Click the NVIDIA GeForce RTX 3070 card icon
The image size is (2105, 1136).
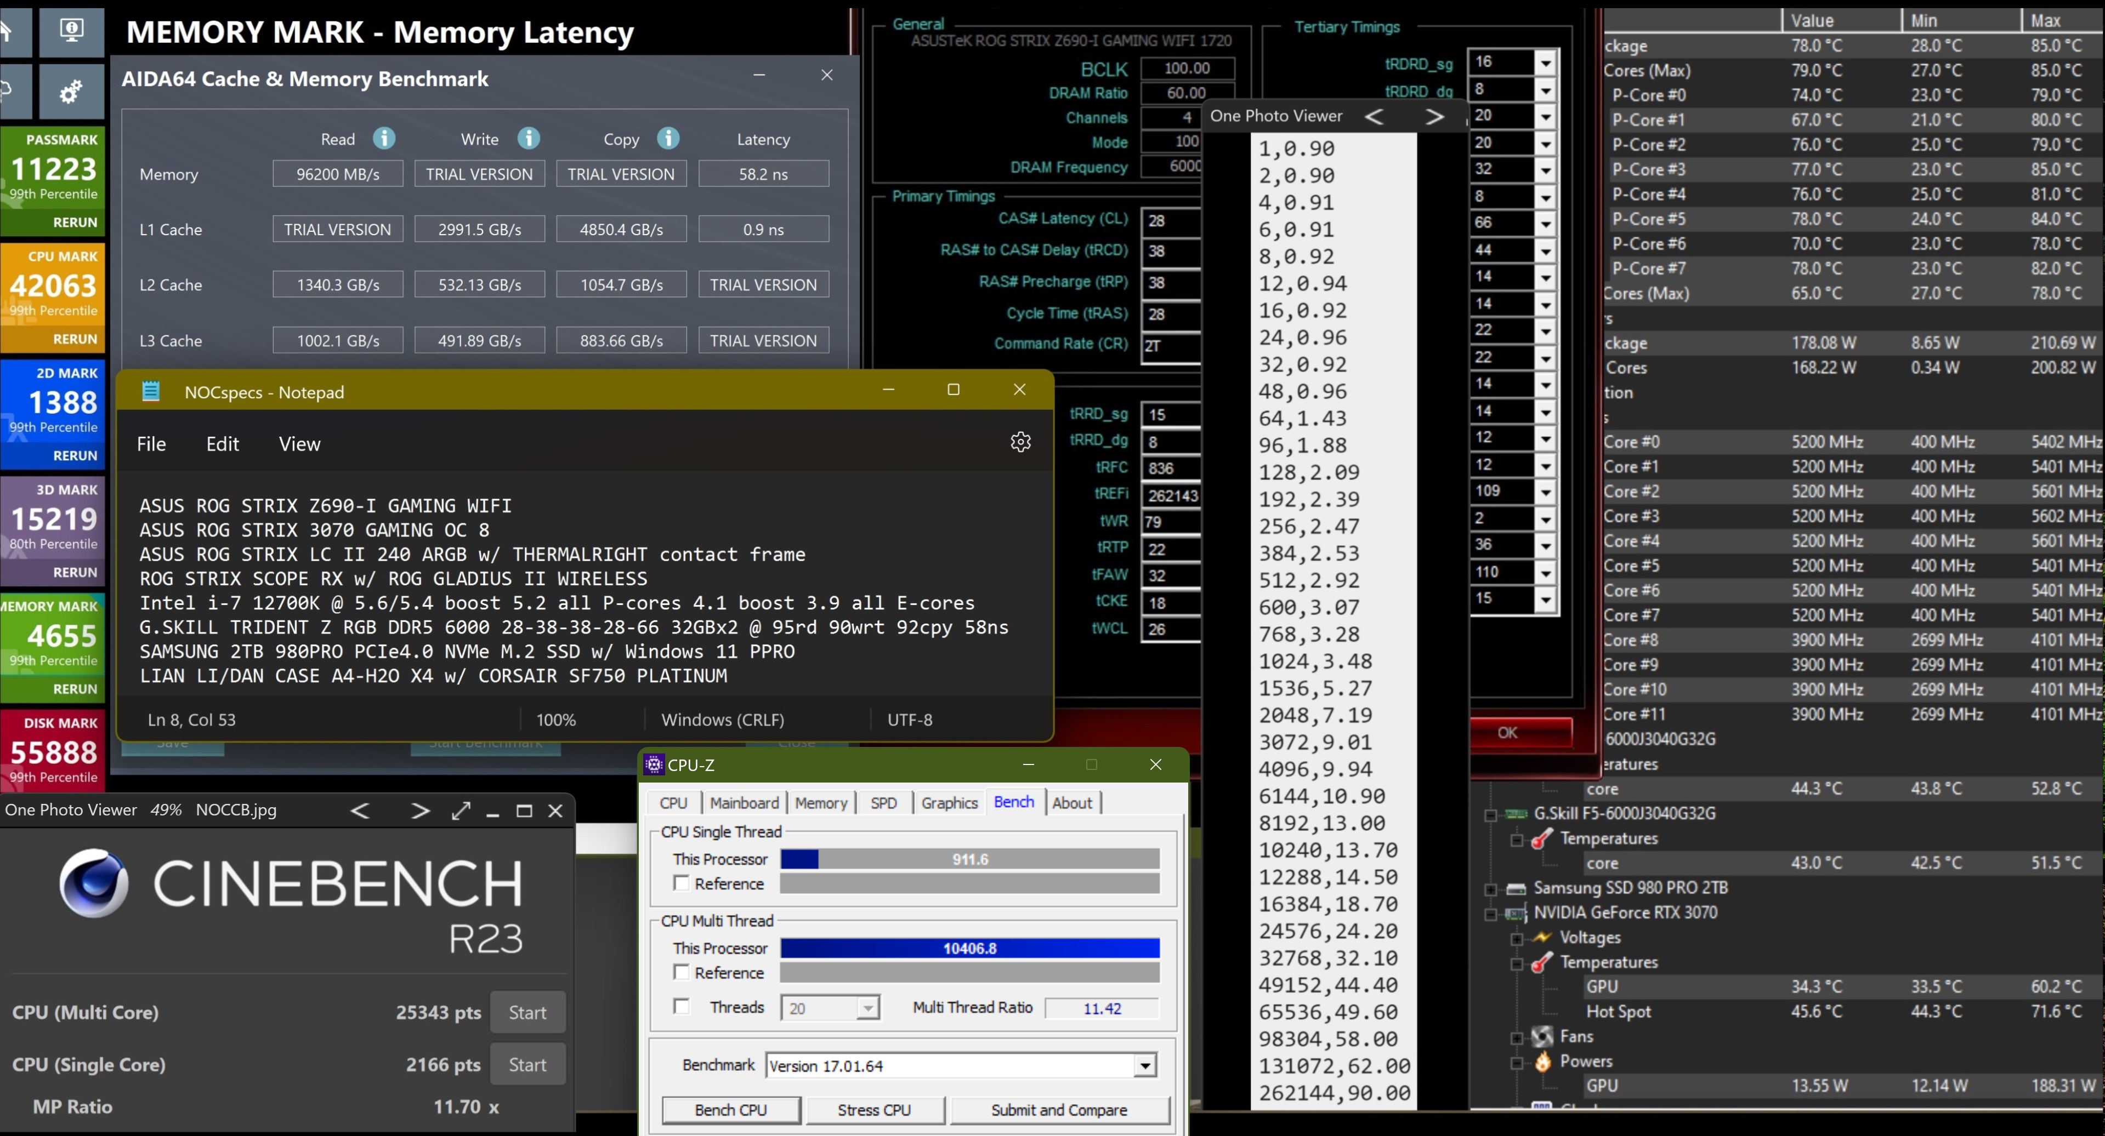point(1516,913)
